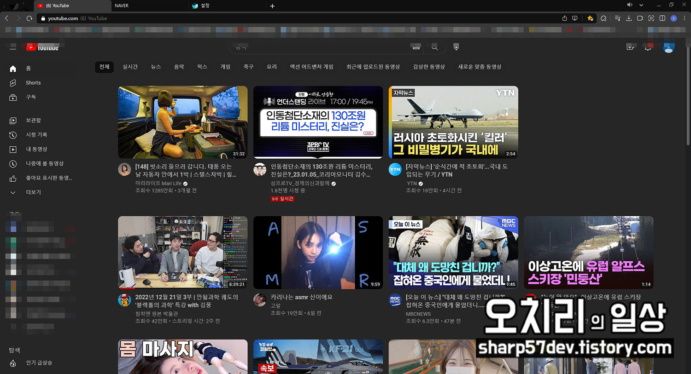Open the MBC NEWS 1:45 thumbnail
The width and height of the screenshot is (691, 374).
[x=453, y=253]
